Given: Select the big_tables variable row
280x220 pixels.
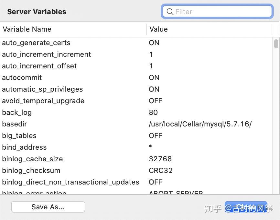Looking at the screenshot, I should pos(19,136).
